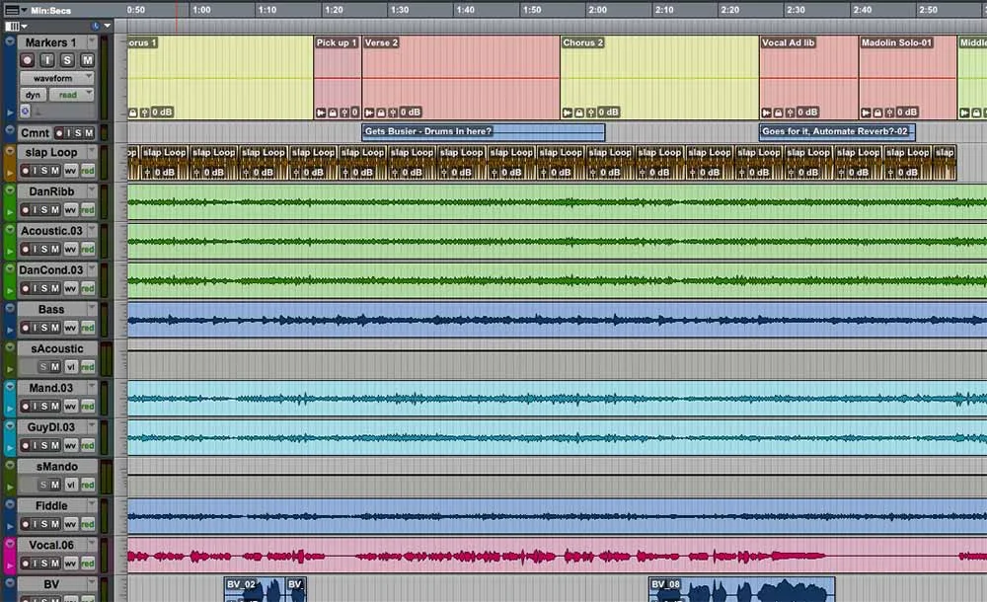Click the clip gain 0 dB icon under Chorus 2
Screen dimensions: 987x602
tap(609, 113)
